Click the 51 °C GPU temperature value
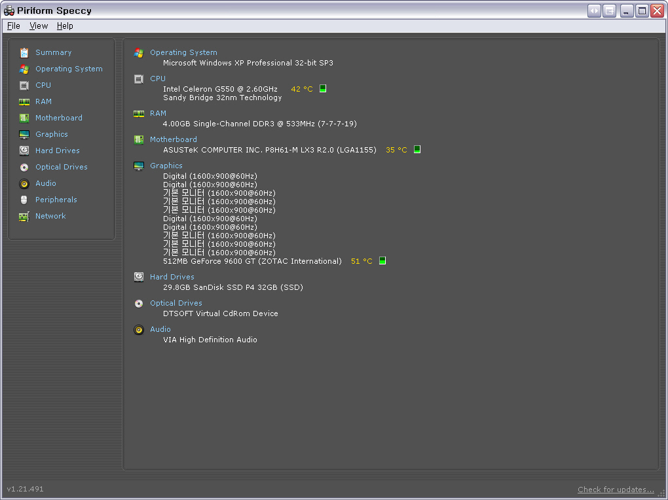 (362, 261)
